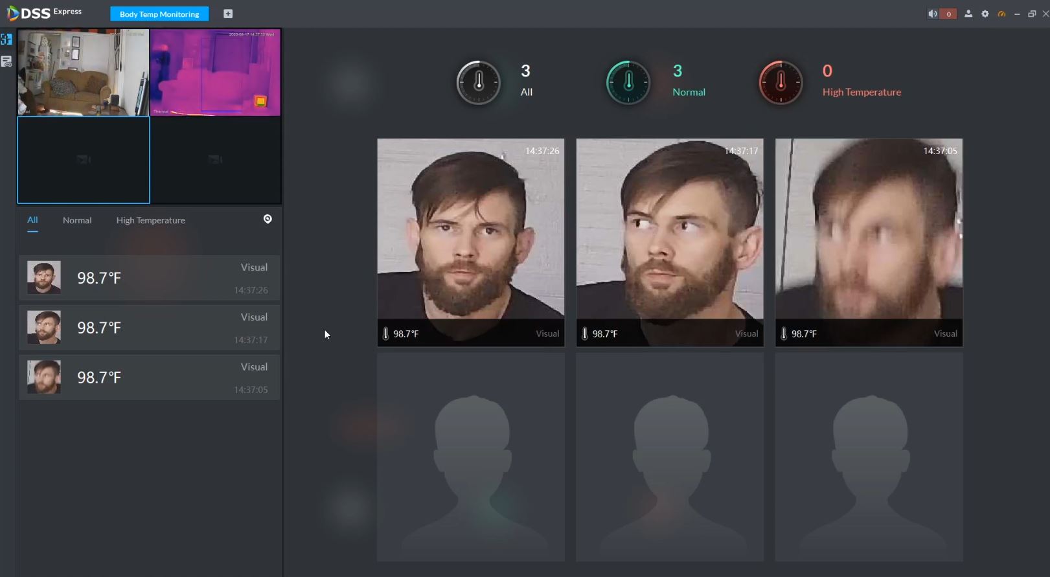Click the location pin icon

[268, 220]
